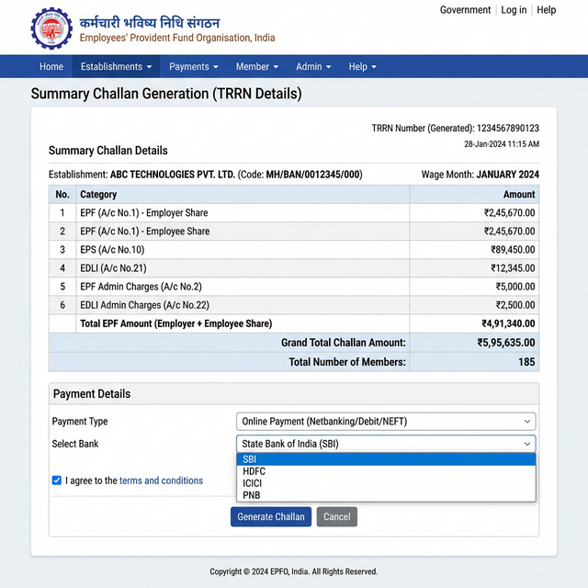This screenshot has height=588, width=588.
Task: Choose HDFC from bank list
Action: 386,471
